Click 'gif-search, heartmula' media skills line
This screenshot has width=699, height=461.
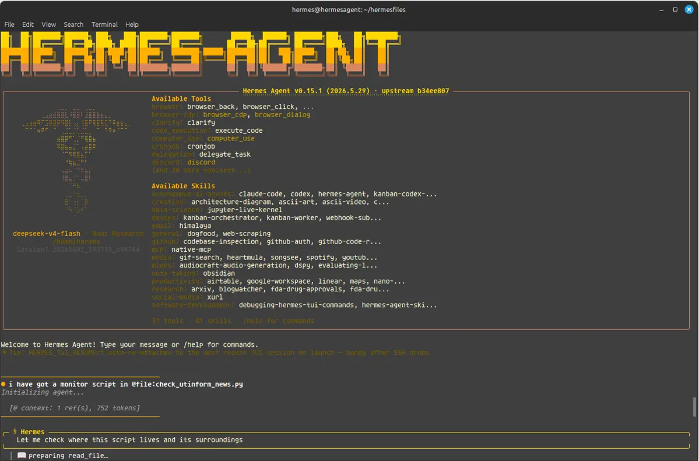(278, 257)
